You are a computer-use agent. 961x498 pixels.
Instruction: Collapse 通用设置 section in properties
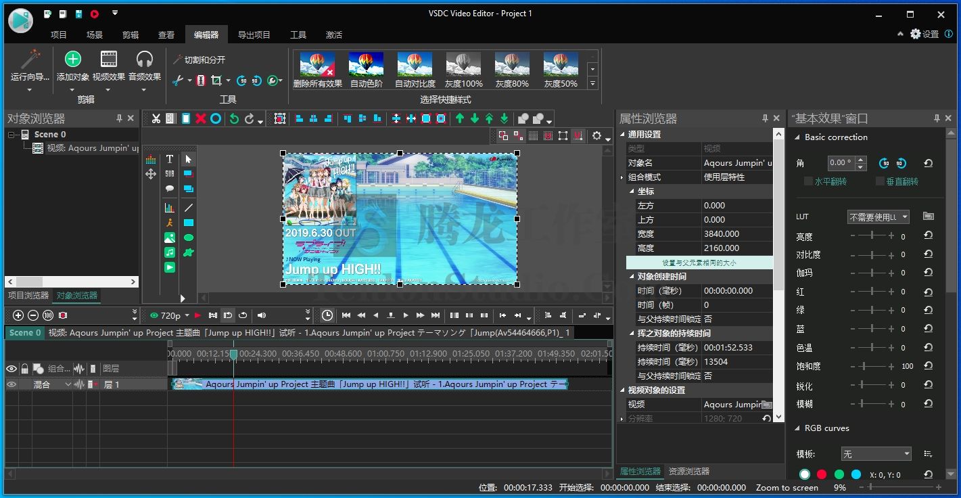623,135
